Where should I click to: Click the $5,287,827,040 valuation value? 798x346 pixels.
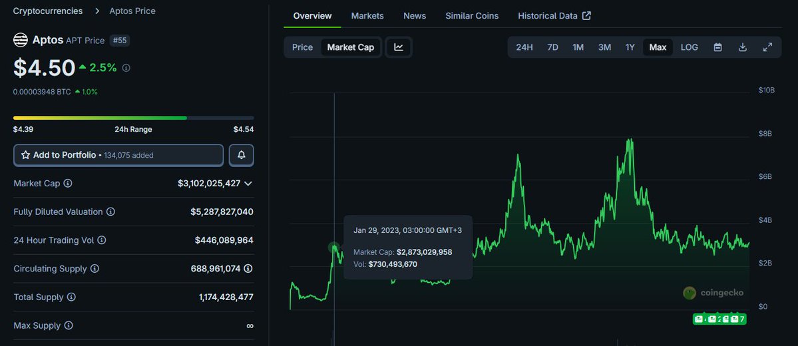[222, 212]
